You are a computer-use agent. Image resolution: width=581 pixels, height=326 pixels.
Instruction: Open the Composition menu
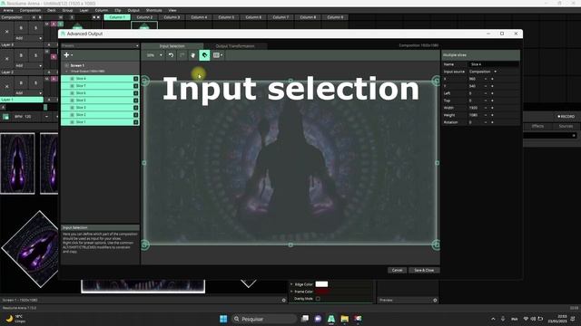[30, 10]
